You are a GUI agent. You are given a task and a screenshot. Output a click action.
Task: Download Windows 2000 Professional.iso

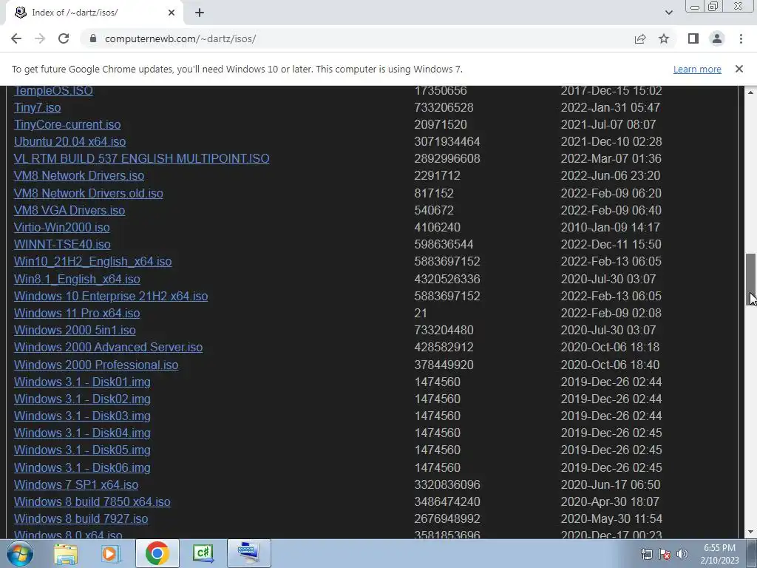point(96,365)
